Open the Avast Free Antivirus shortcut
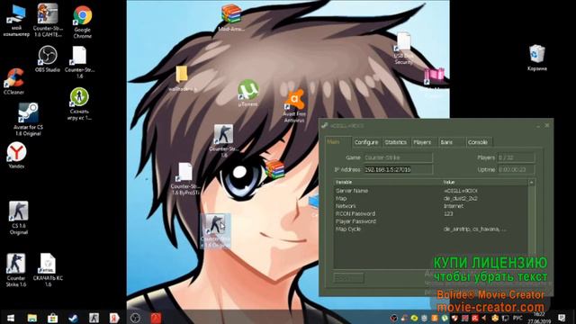The height and width of the screenshot is (324, 576). coord(294,106)
